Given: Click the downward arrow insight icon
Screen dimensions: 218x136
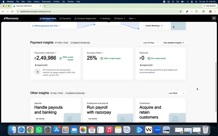Looking at the screenshot, I should click(x=37, y=72).
